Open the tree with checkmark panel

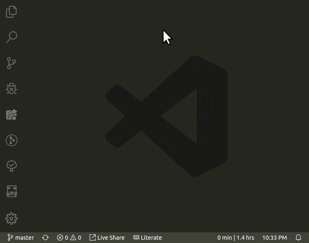point(12,166)
